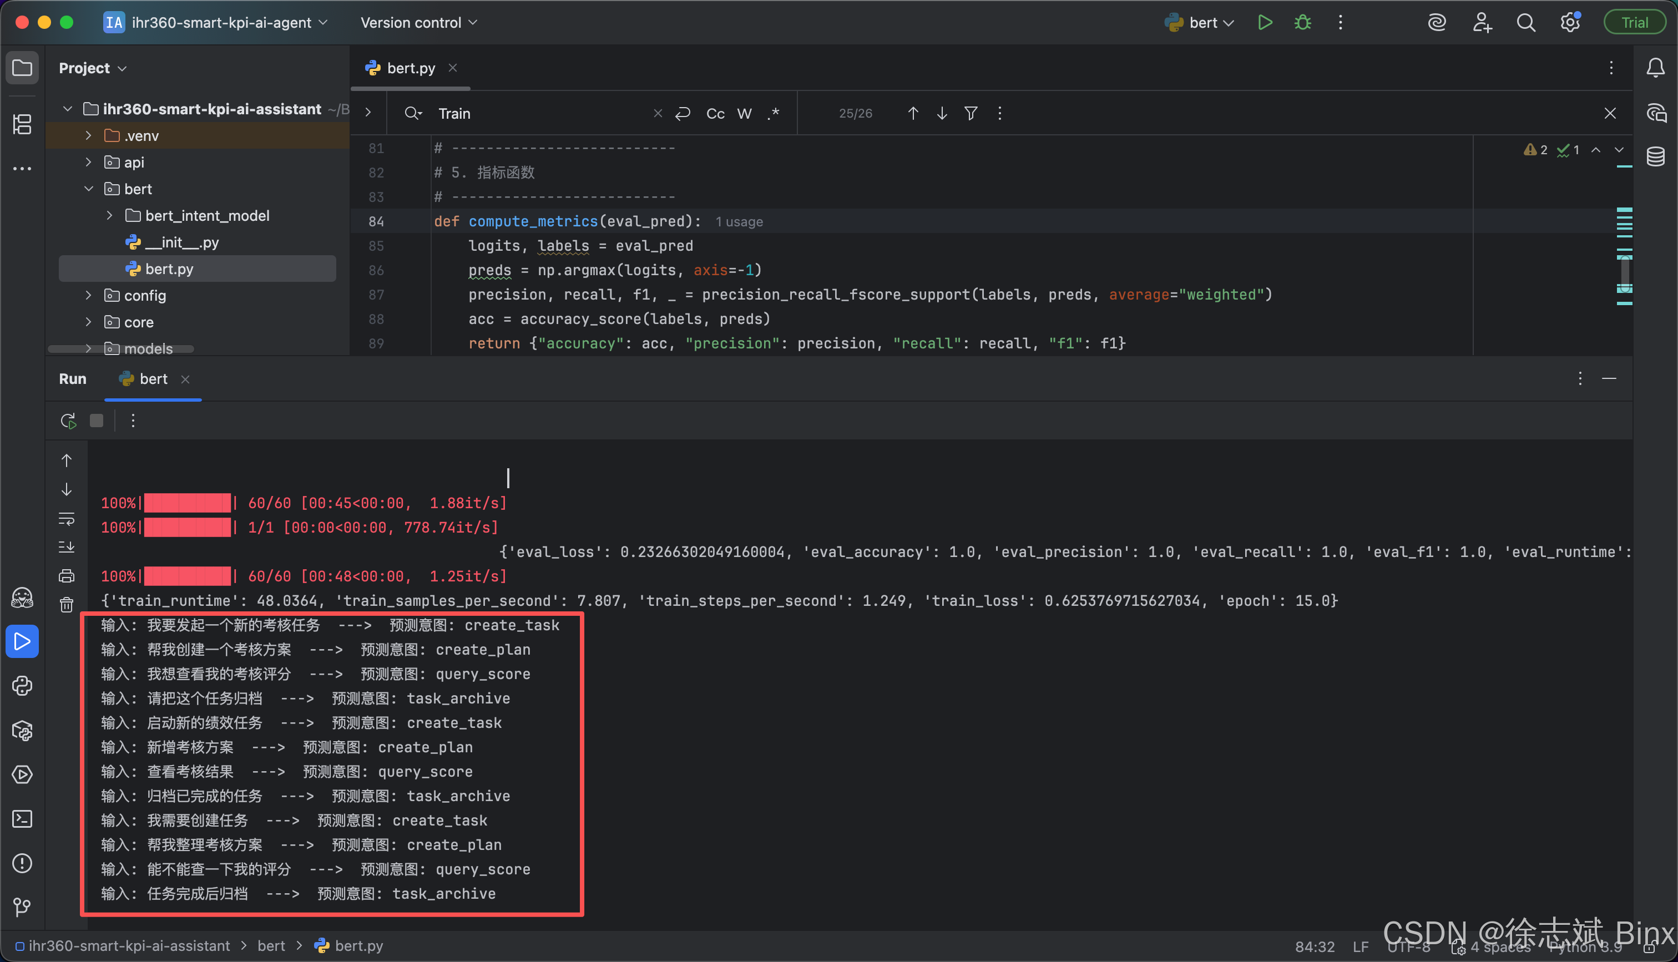The width and height of the screenshot is (1678, 962).
Task: Clear all console output with trash icon
Action: 67,605
